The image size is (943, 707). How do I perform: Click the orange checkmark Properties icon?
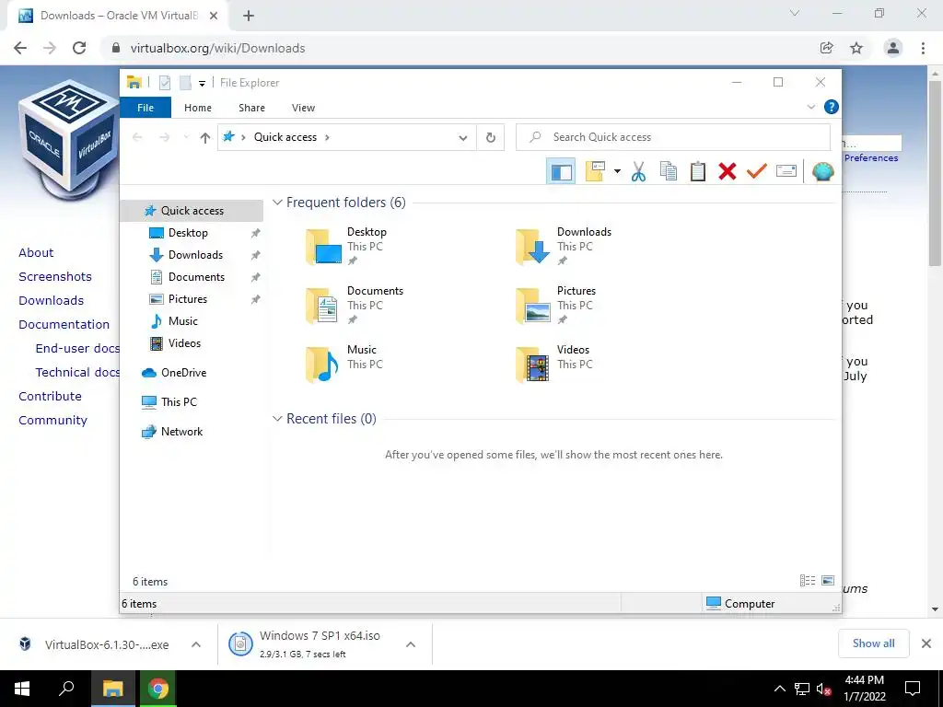(757, 171)
